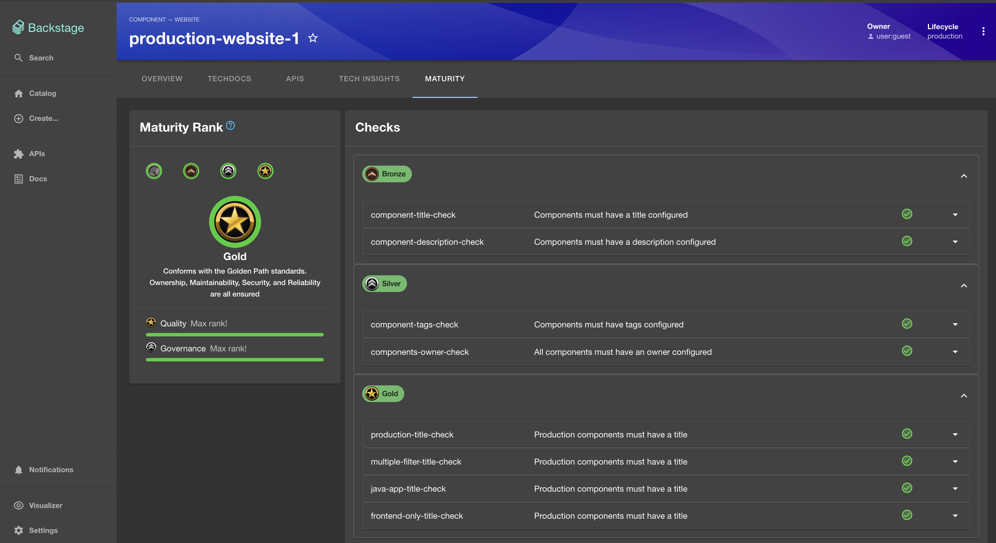Collapse the Bronze checks section
The image size is (996, 543).
click(963, 176)
